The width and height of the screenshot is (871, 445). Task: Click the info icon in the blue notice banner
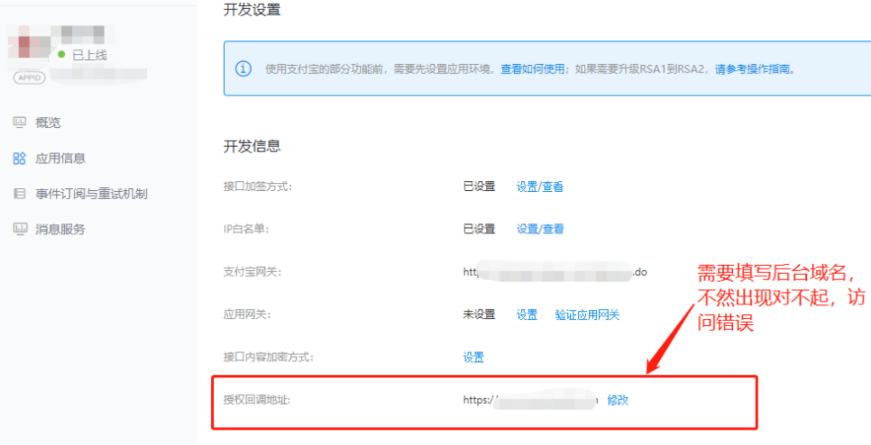click(x=243, y=68)
